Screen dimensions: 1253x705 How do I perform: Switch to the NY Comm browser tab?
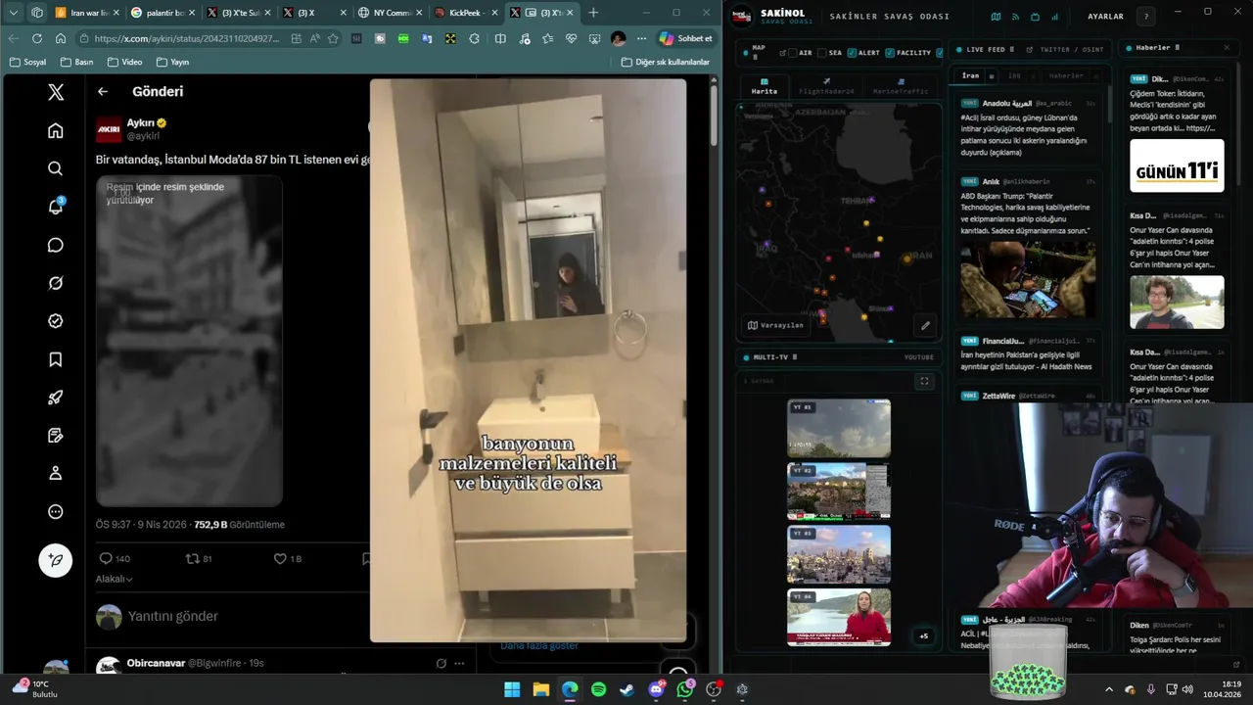point(389,13)
